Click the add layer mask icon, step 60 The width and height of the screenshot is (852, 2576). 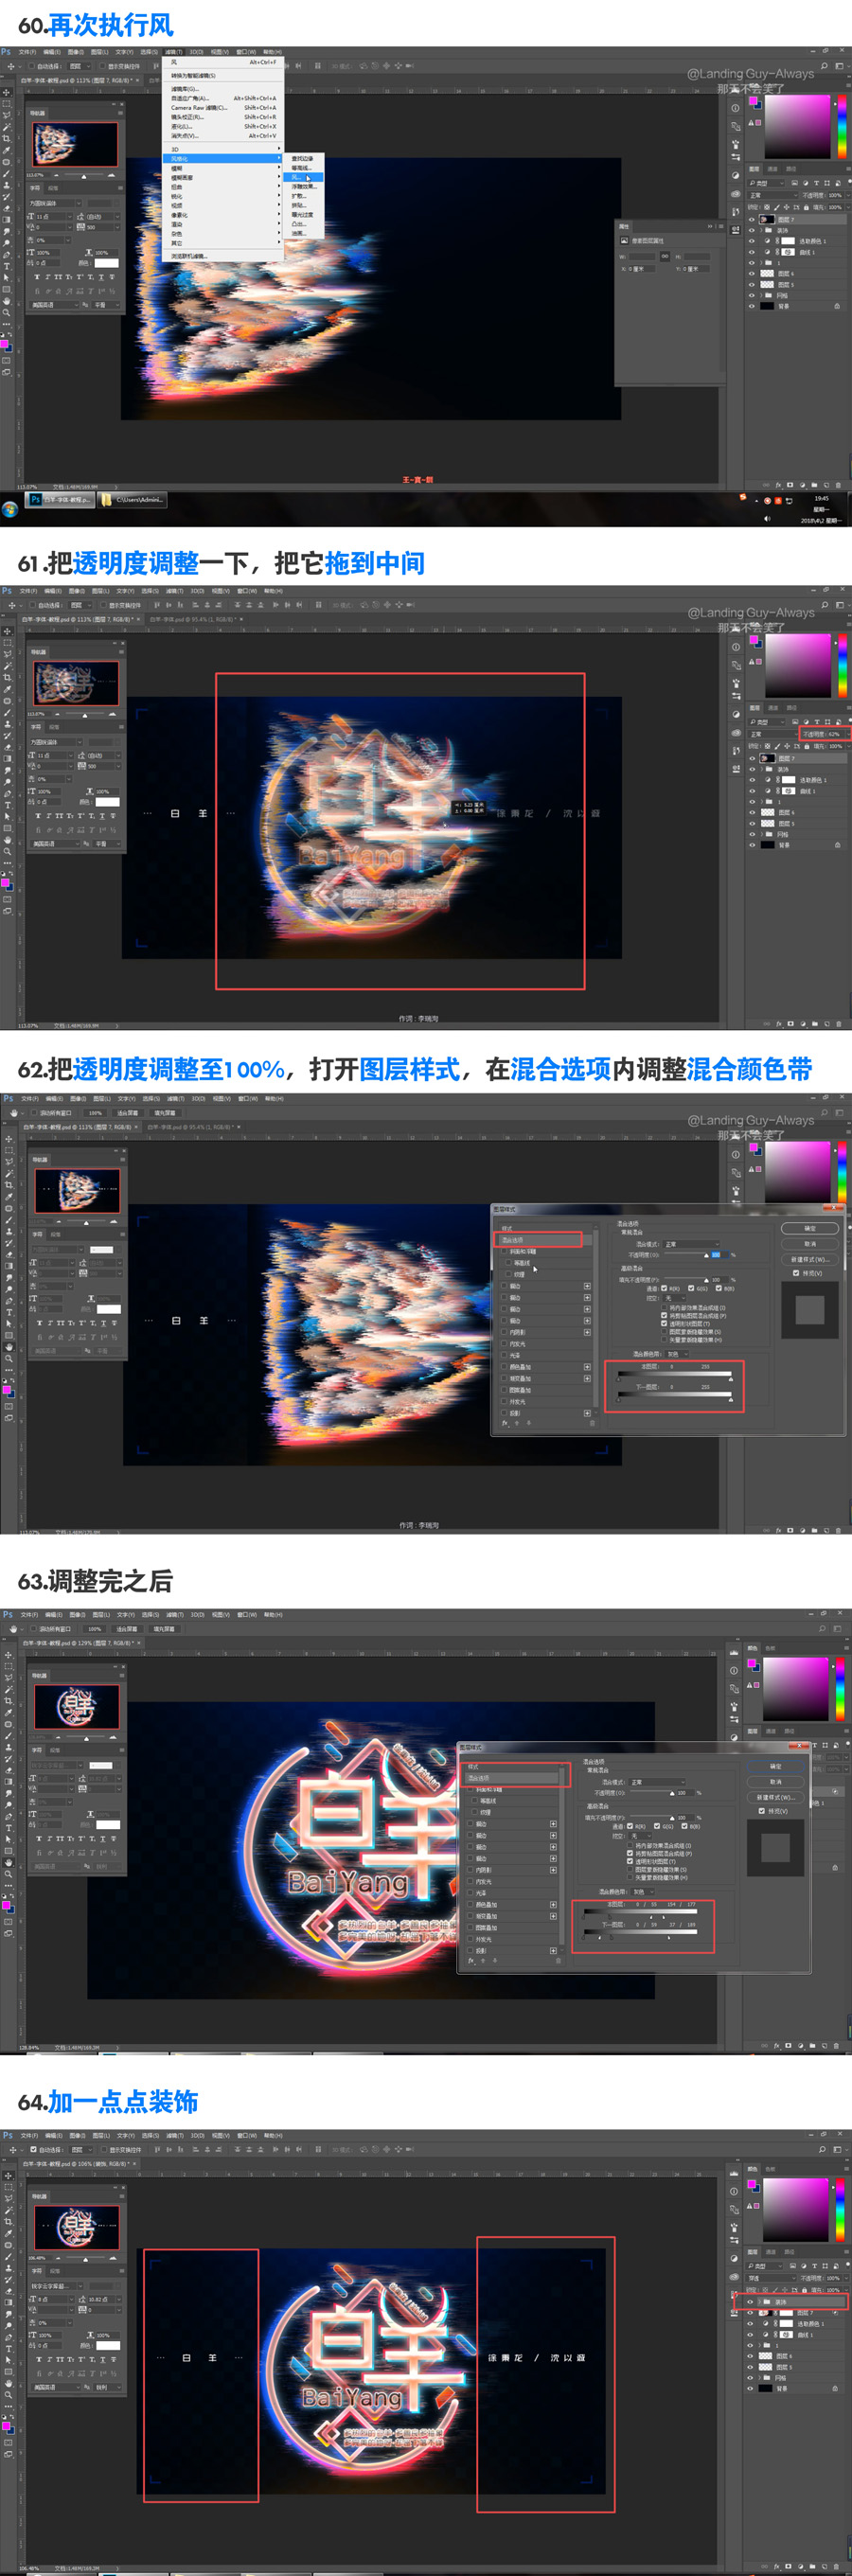790,485
